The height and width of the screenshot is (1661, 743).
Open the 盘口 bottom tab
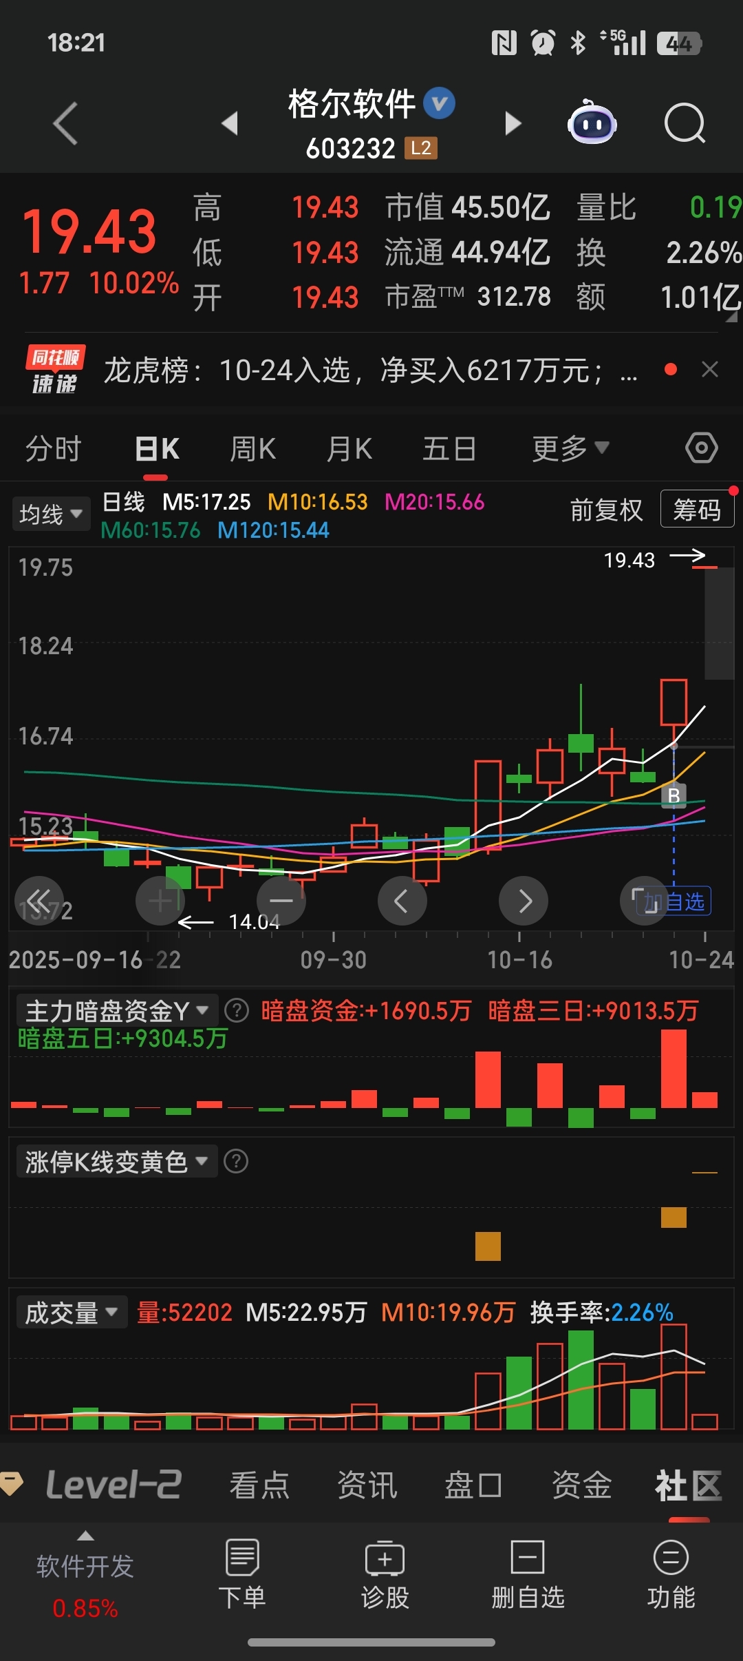[x=473, y=1485]
